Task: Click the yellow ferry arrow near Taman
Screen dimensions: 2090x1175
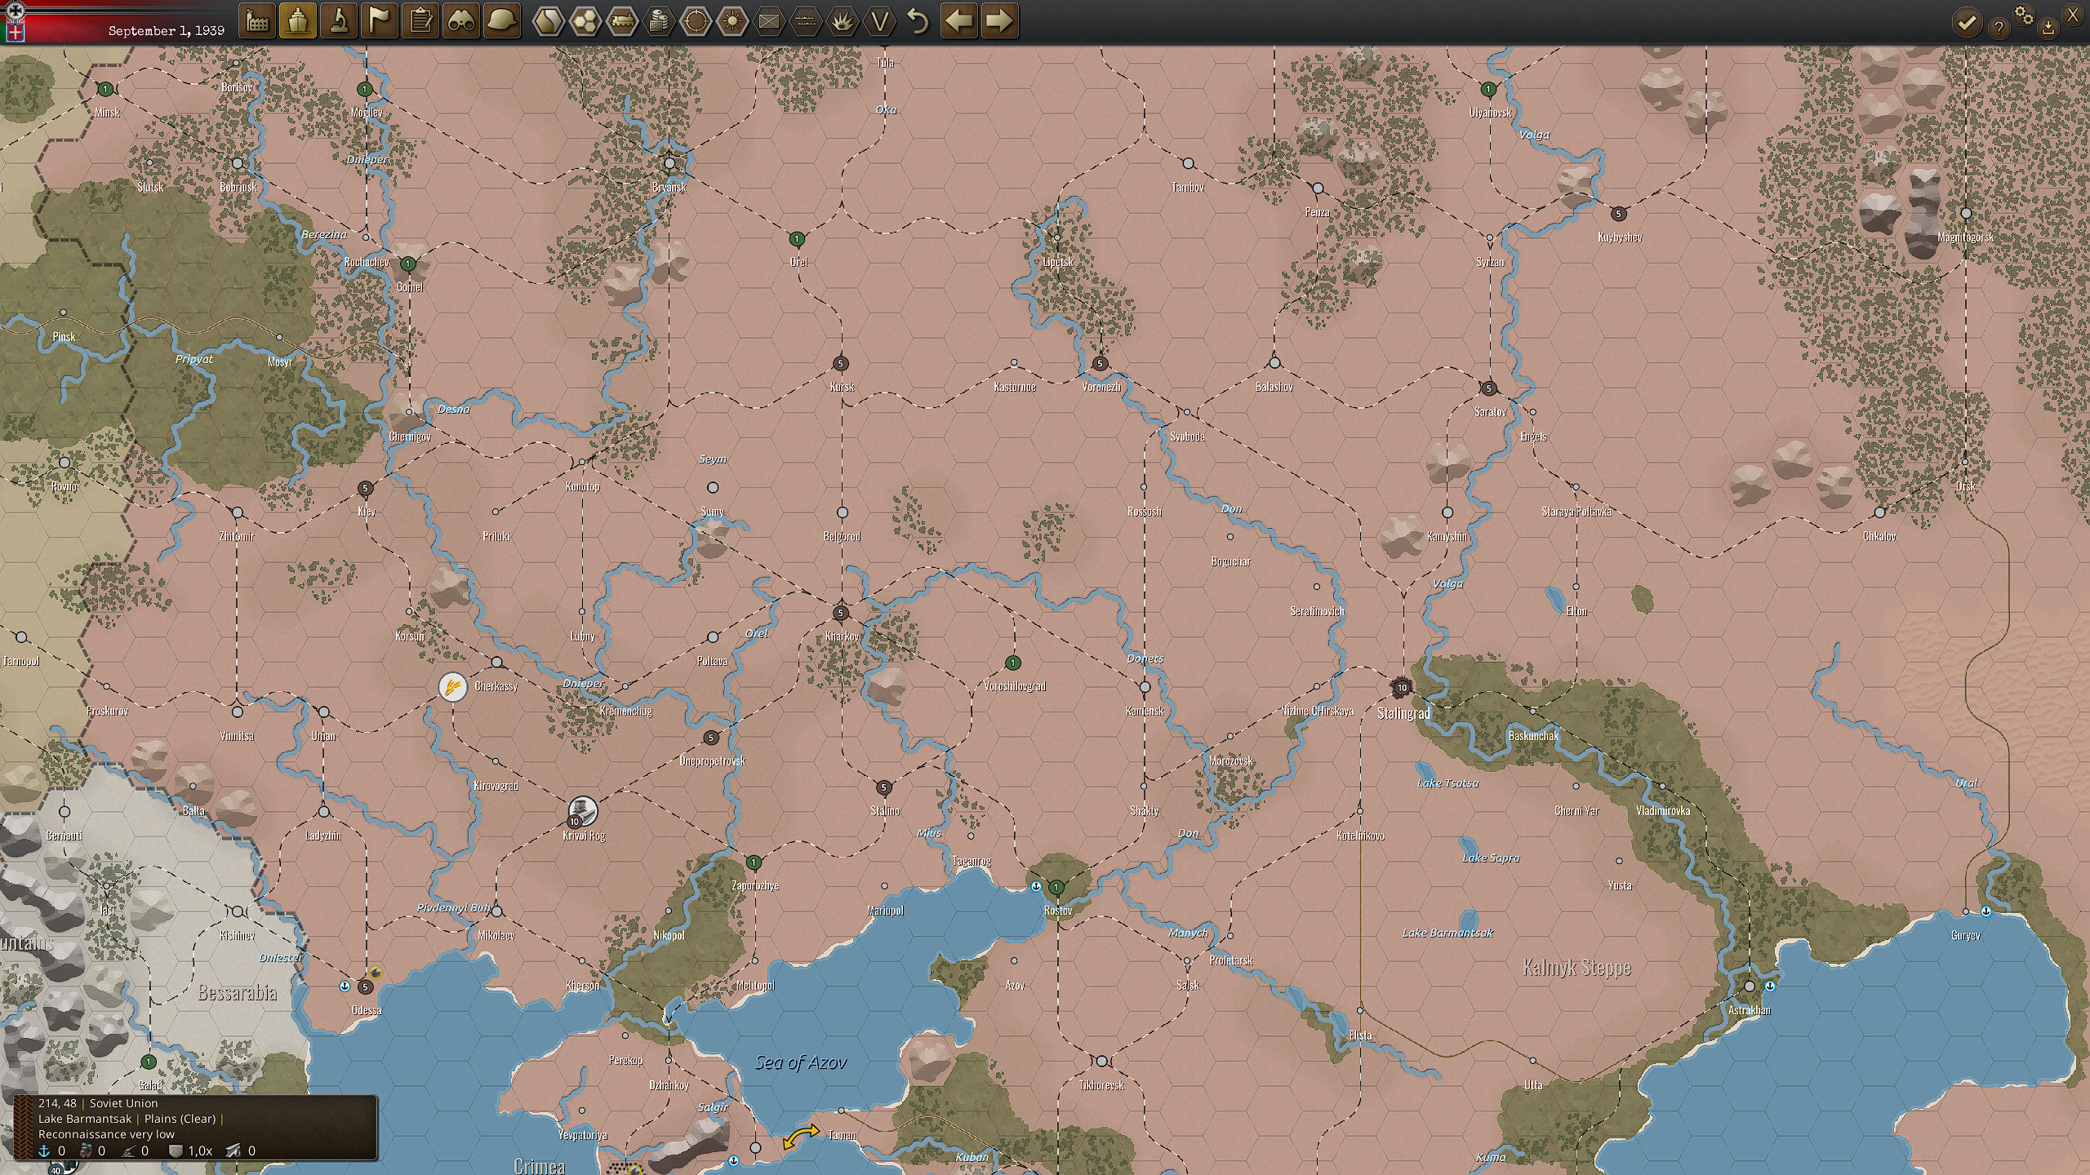Action: pos(802,1137)
